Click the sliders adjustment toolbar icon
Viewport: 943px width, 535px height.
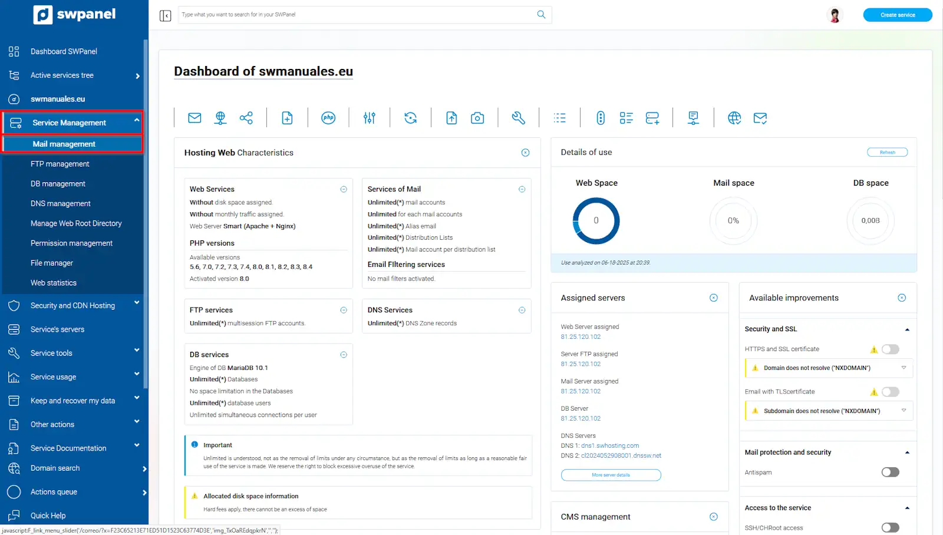(x=370, y=118)
